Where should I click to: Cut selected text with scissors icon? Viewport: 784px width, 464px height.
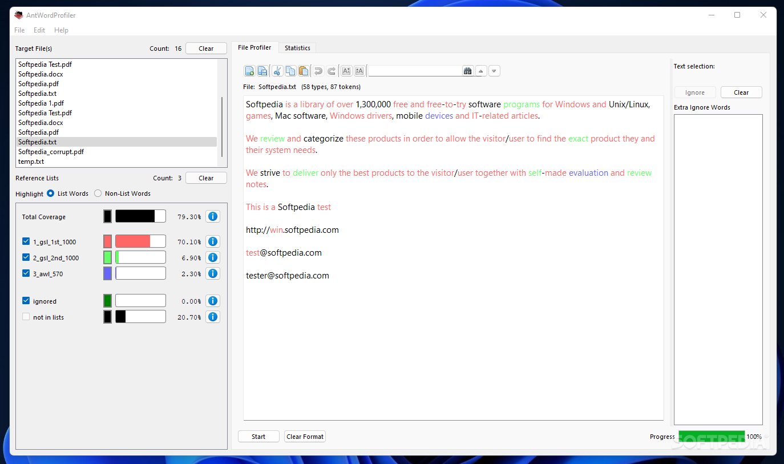click(277, 71)
